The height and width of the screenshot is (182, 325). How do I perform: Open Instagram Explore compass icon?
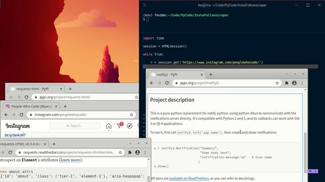tap(130, 126)
